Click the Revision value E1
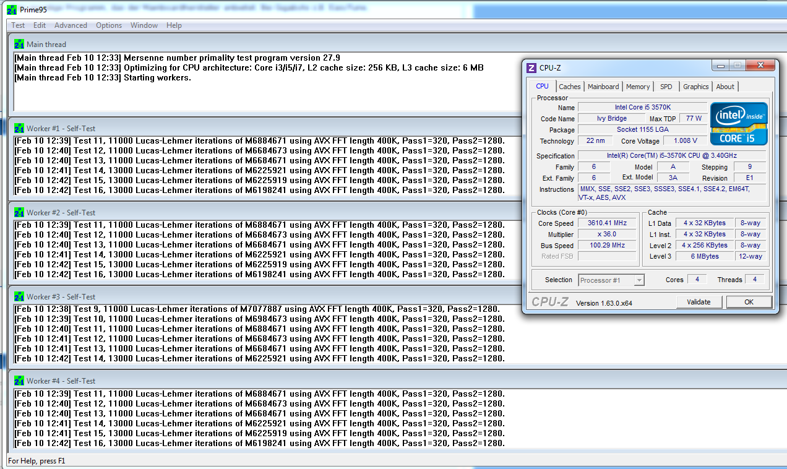 tap(750, 178)
